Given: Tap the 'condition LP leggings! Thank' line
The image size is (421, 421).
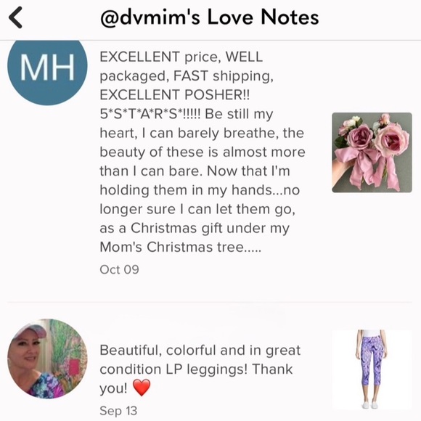Looking at the screenshot, I should [196, 369].
